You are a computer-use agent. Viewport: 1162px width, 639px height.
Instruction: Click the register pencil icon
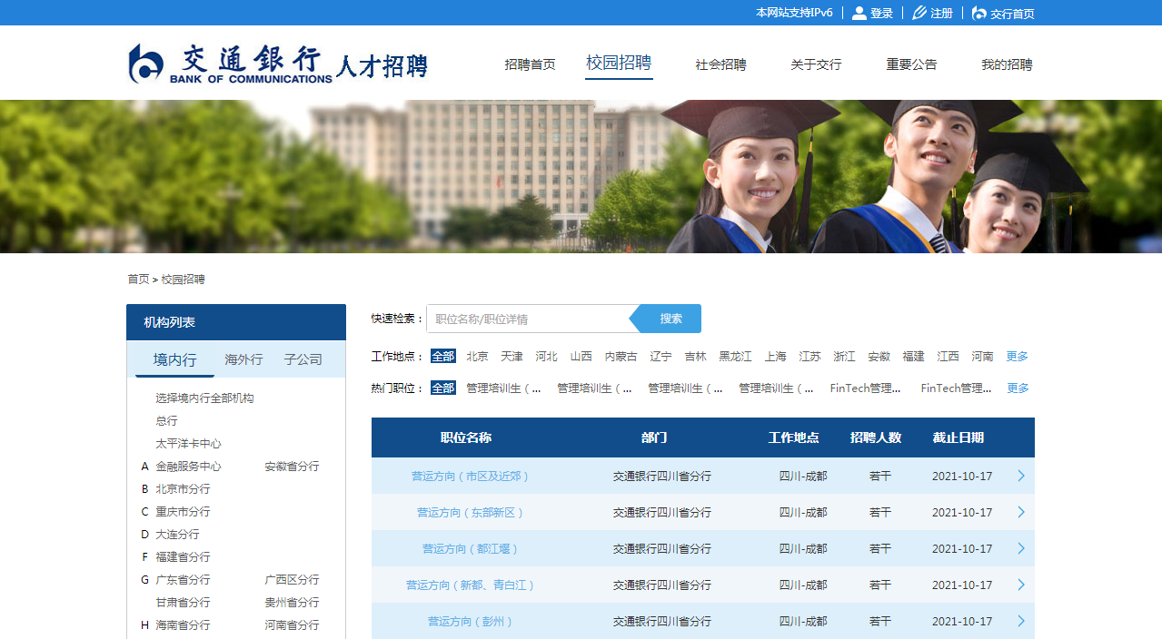coord(919,13)
